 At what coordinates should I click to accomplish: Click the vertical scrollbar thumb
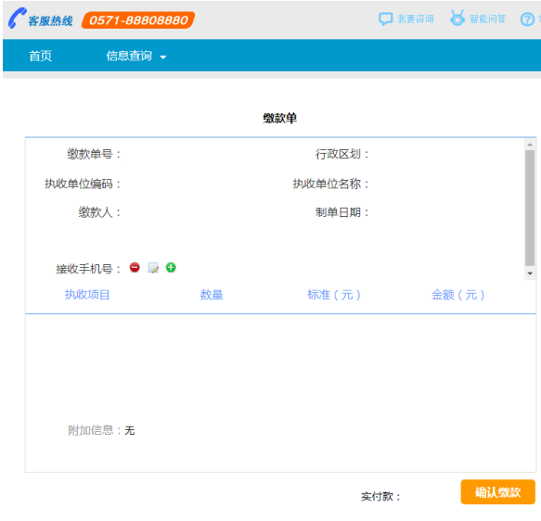[530, 208]
